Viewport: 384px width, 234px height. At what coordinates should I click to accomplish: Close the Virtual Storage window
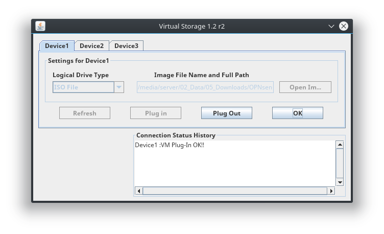tap(344, 26)
